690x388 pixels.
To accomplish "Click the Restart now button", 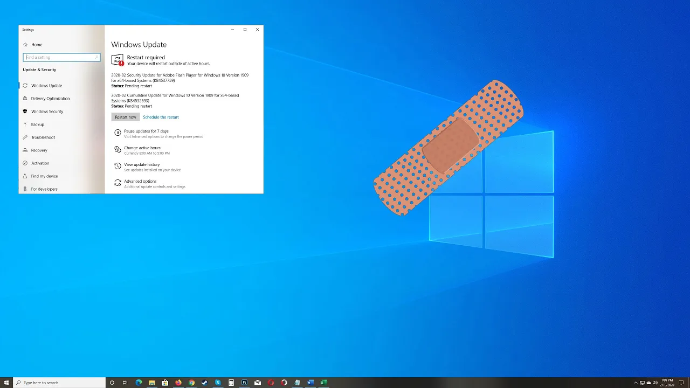I will 126,117.
